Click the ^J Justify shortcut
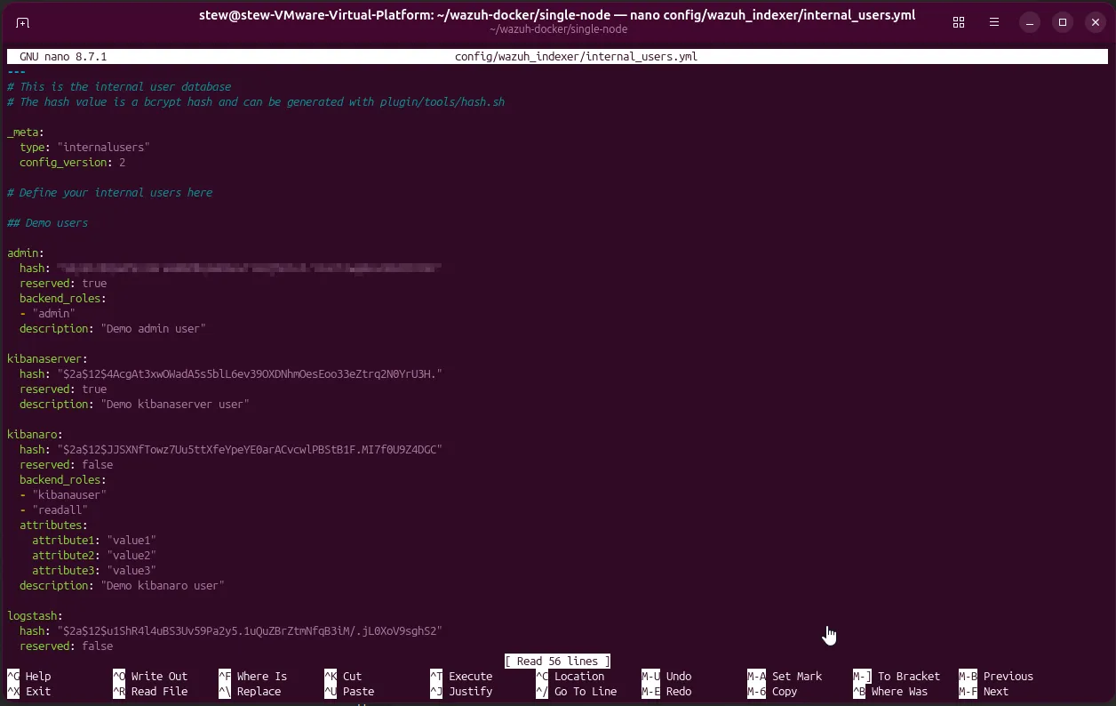This screenshot has width=1116, height=706. (461, 692)
